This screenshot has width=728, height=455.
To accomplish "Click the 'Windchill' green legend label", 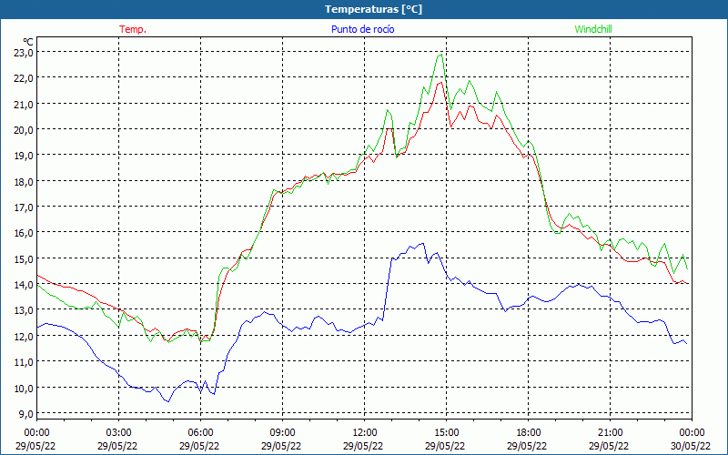I will coord(593,29).
